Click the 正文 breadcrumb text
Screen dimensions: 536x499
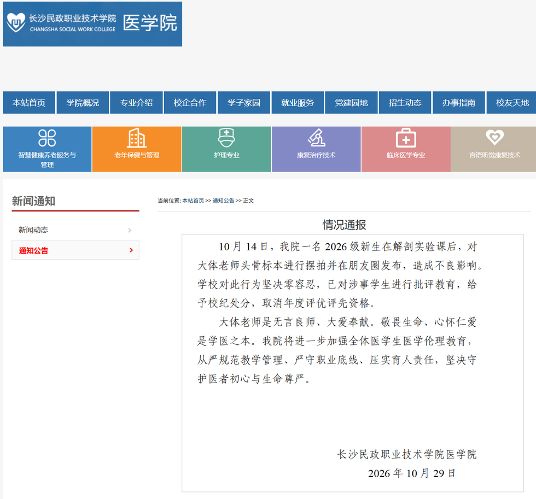tap(248, 201)
